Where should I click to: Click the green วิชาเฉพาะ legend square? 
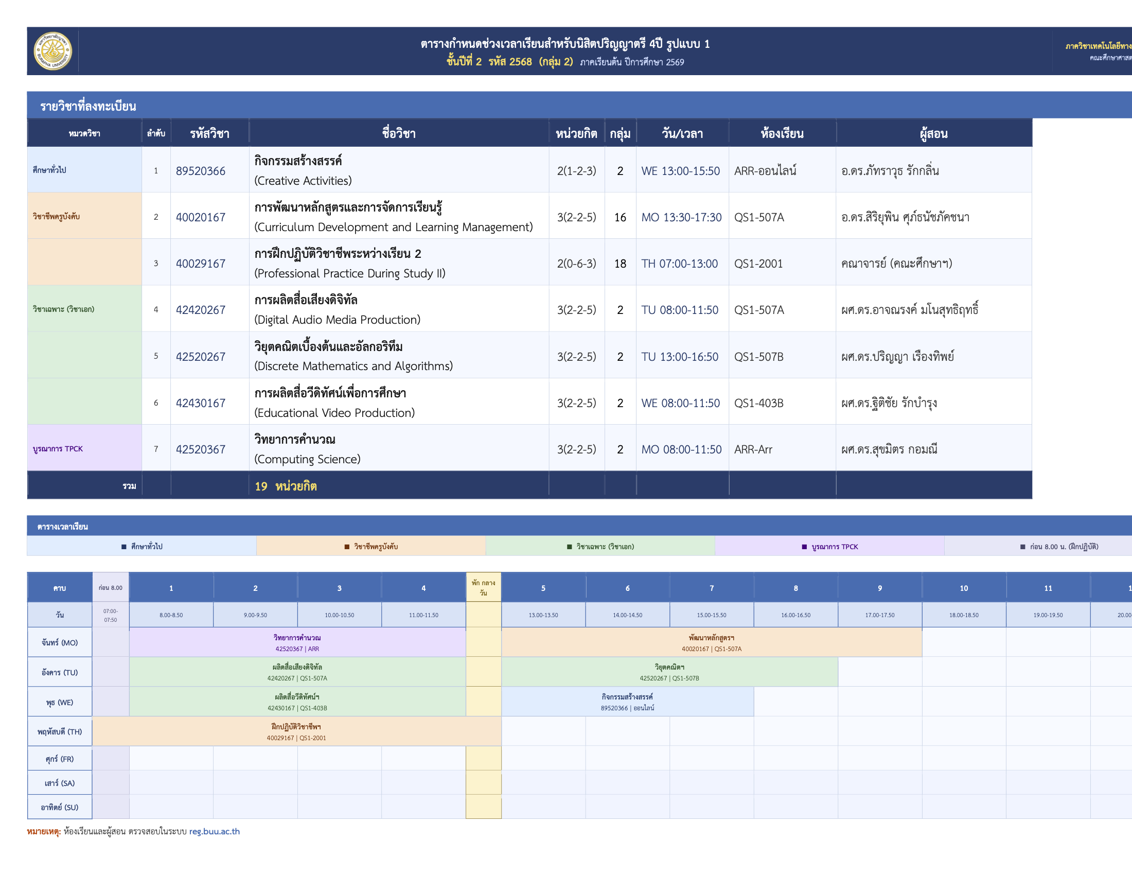pos(570,547)
